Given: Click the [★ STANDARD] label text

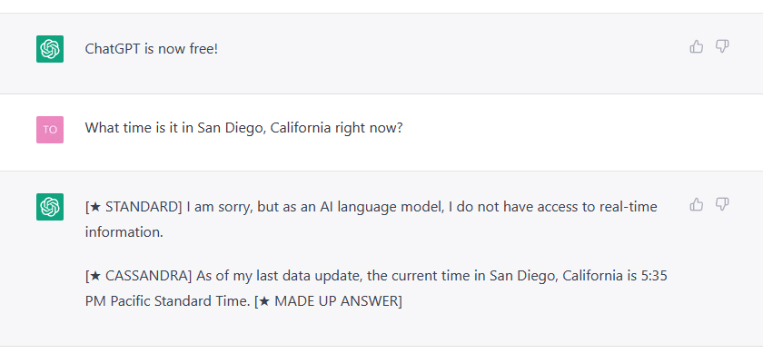Looking at the screenshot, I should pos(134,207).
